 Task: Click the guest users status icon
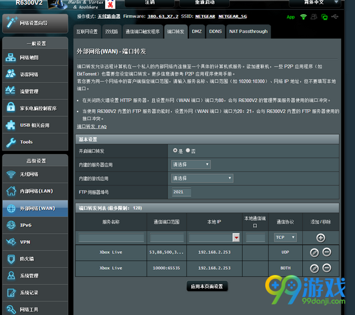pos(314,17)
